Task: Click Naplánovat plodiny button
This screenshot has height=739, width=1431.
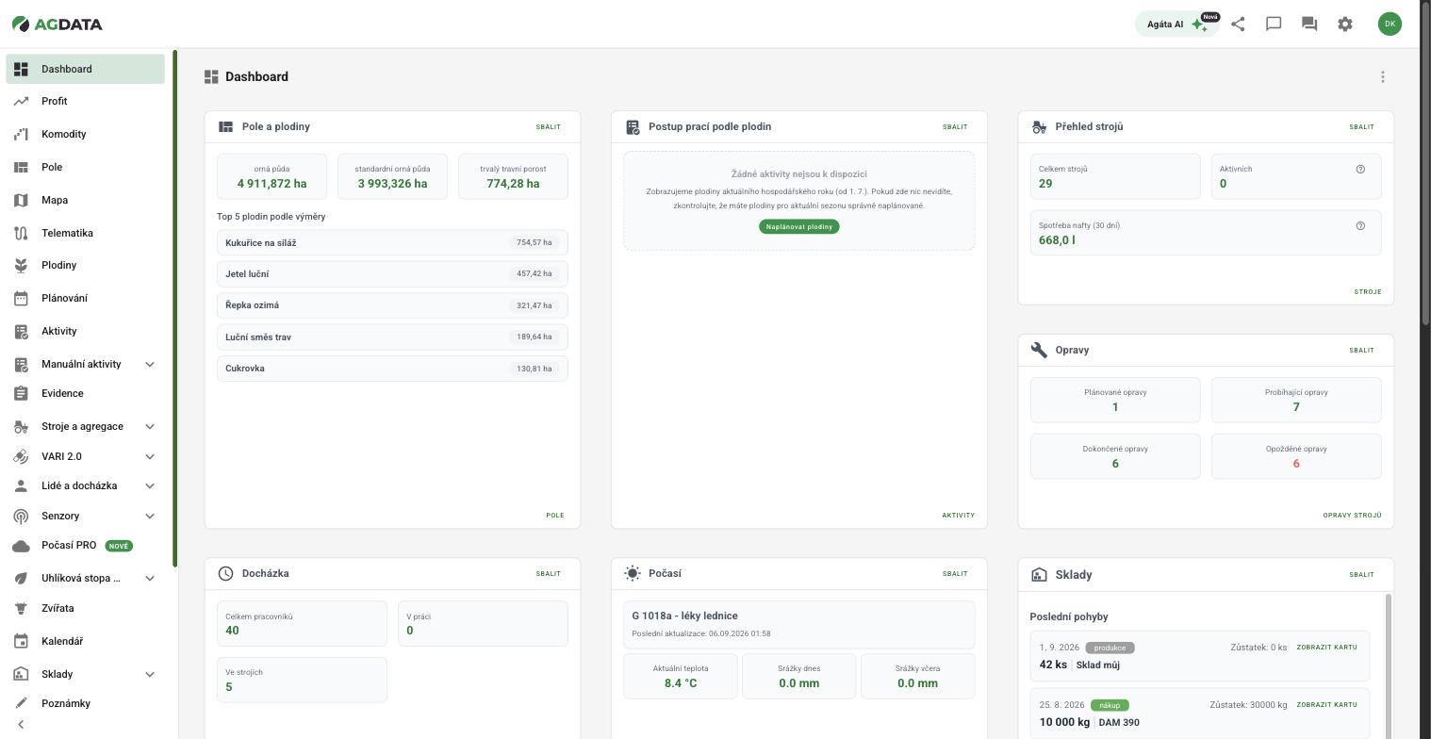Action: pyautogui.click(x=798, y=226)
